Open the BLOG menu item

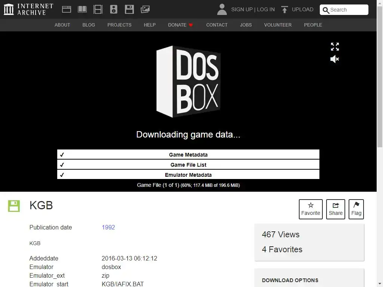click(89, 25)
